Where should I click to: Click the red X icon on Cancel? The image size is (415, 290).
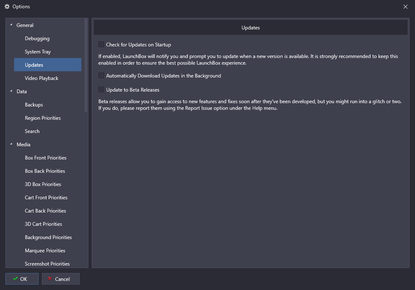click(50, 279)
